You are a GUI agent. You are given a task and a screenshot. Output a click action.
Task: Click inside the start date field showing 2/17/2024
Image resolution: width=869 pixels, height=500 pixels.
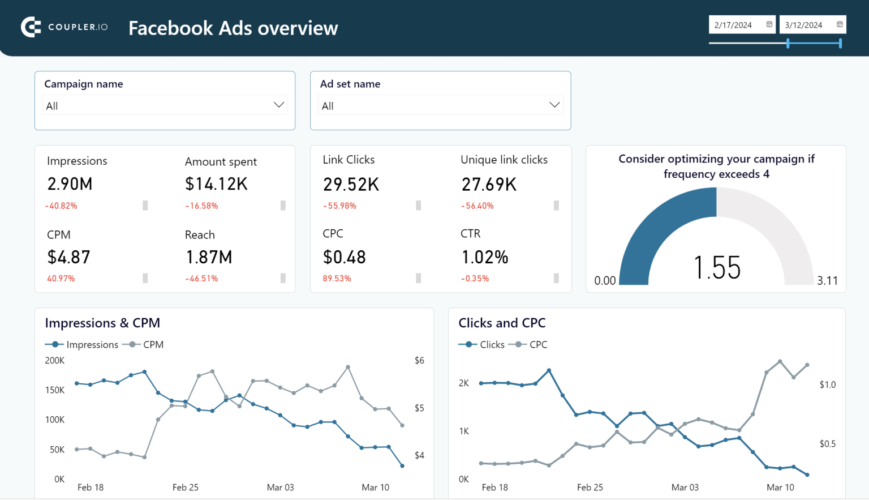pos(735,24)
